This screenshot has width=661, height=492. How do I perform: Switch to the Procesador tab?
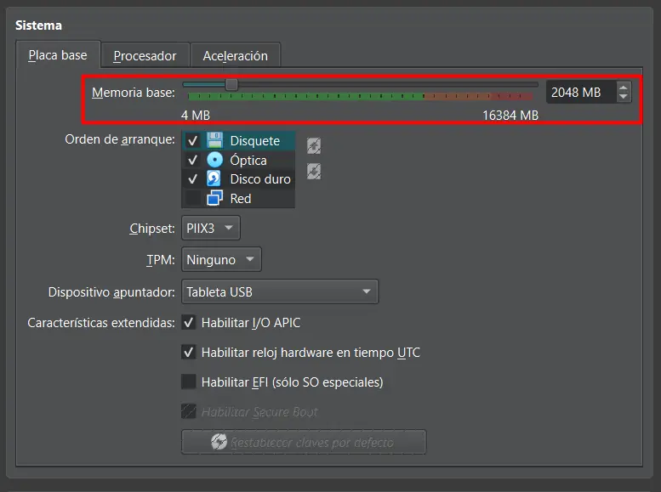(145, 55)
